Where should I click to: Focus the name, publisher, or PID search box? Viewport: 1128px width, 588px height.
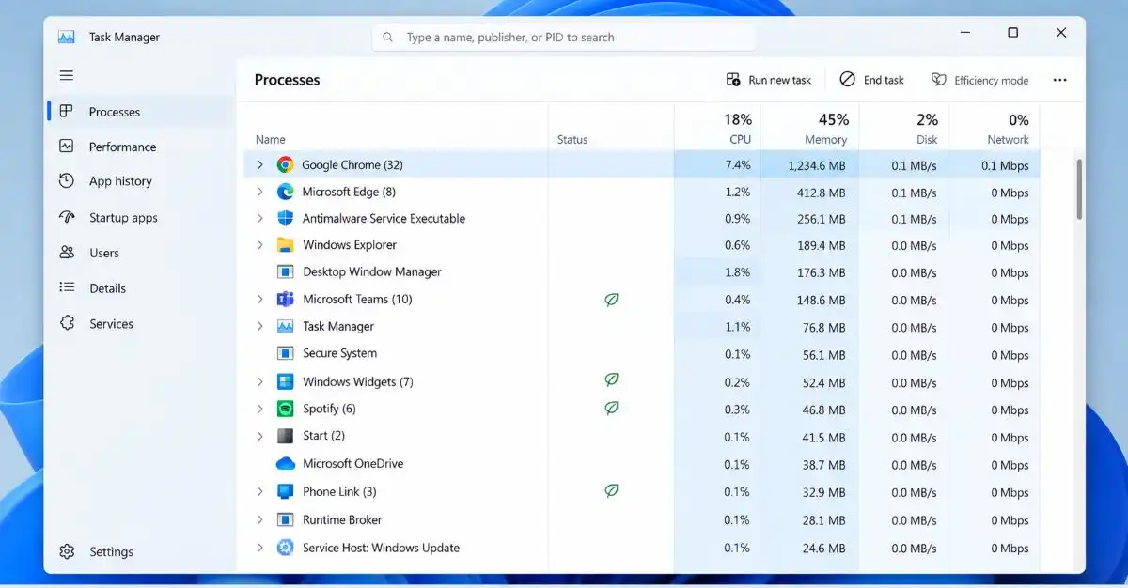(x=564, y=38)
